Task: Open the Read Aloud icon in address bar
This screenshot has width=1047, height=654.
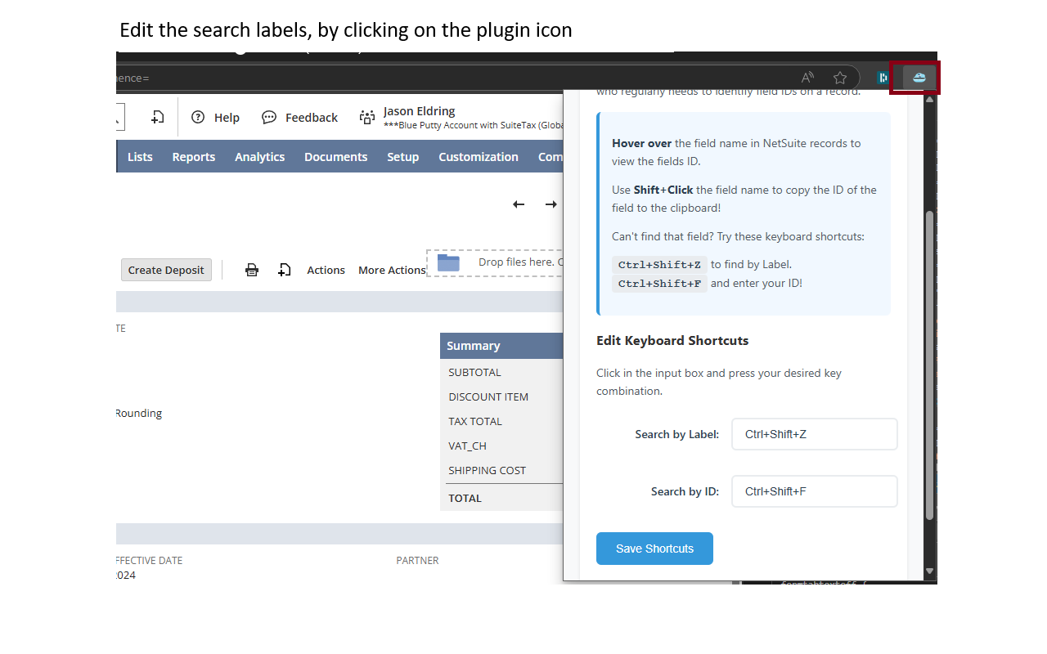Action: (807, 78)
